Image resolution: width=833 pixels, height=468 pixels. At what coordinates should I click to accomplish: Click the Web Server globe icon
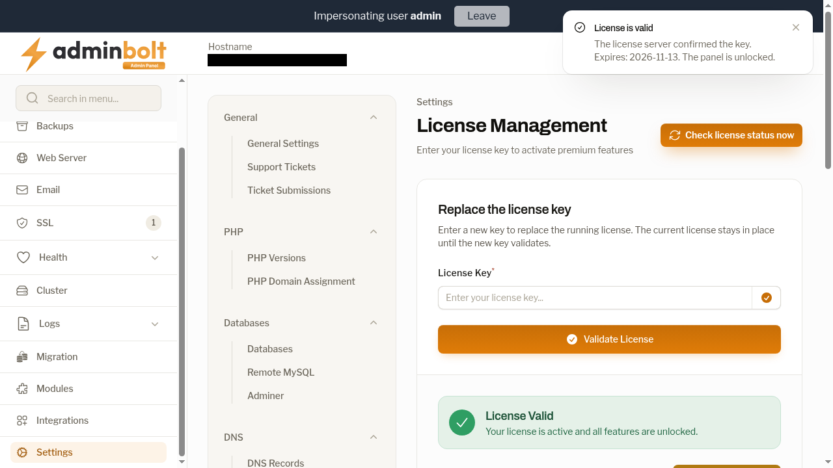point(22,158)
